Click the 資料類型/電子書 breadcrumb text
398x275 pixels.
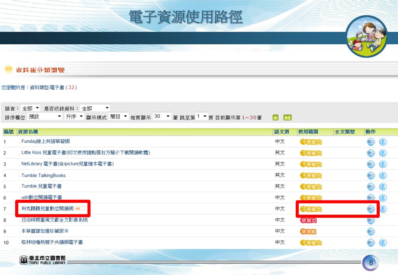[47, 87]
